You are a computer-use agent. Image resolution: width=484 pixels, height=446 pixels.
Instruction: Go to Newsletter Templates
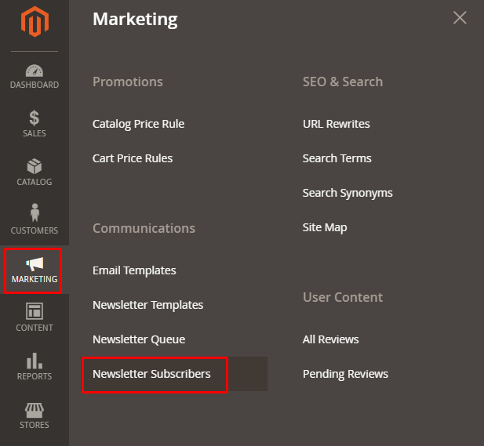pyautogui.click(x=147, y=305)
